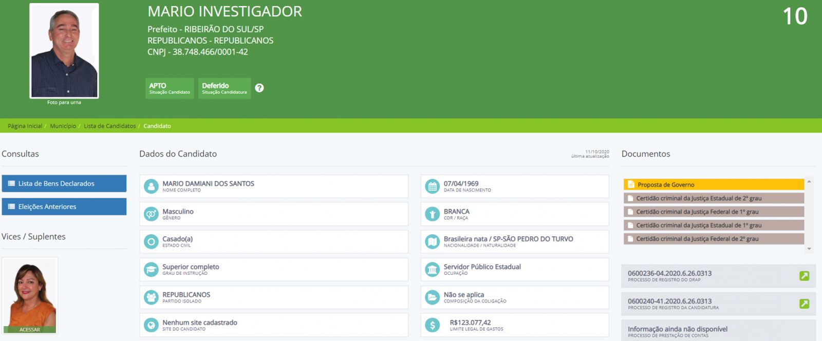822x341 pixels.
Task: Click the map icon beside nationality field
Action: pyautogui.click(x=433, y=241)
